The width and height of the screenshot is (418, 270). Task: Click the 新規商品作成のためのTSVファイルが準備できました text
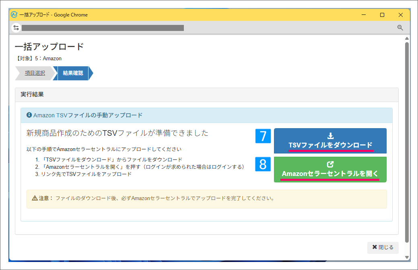click(x=117, y=133)
